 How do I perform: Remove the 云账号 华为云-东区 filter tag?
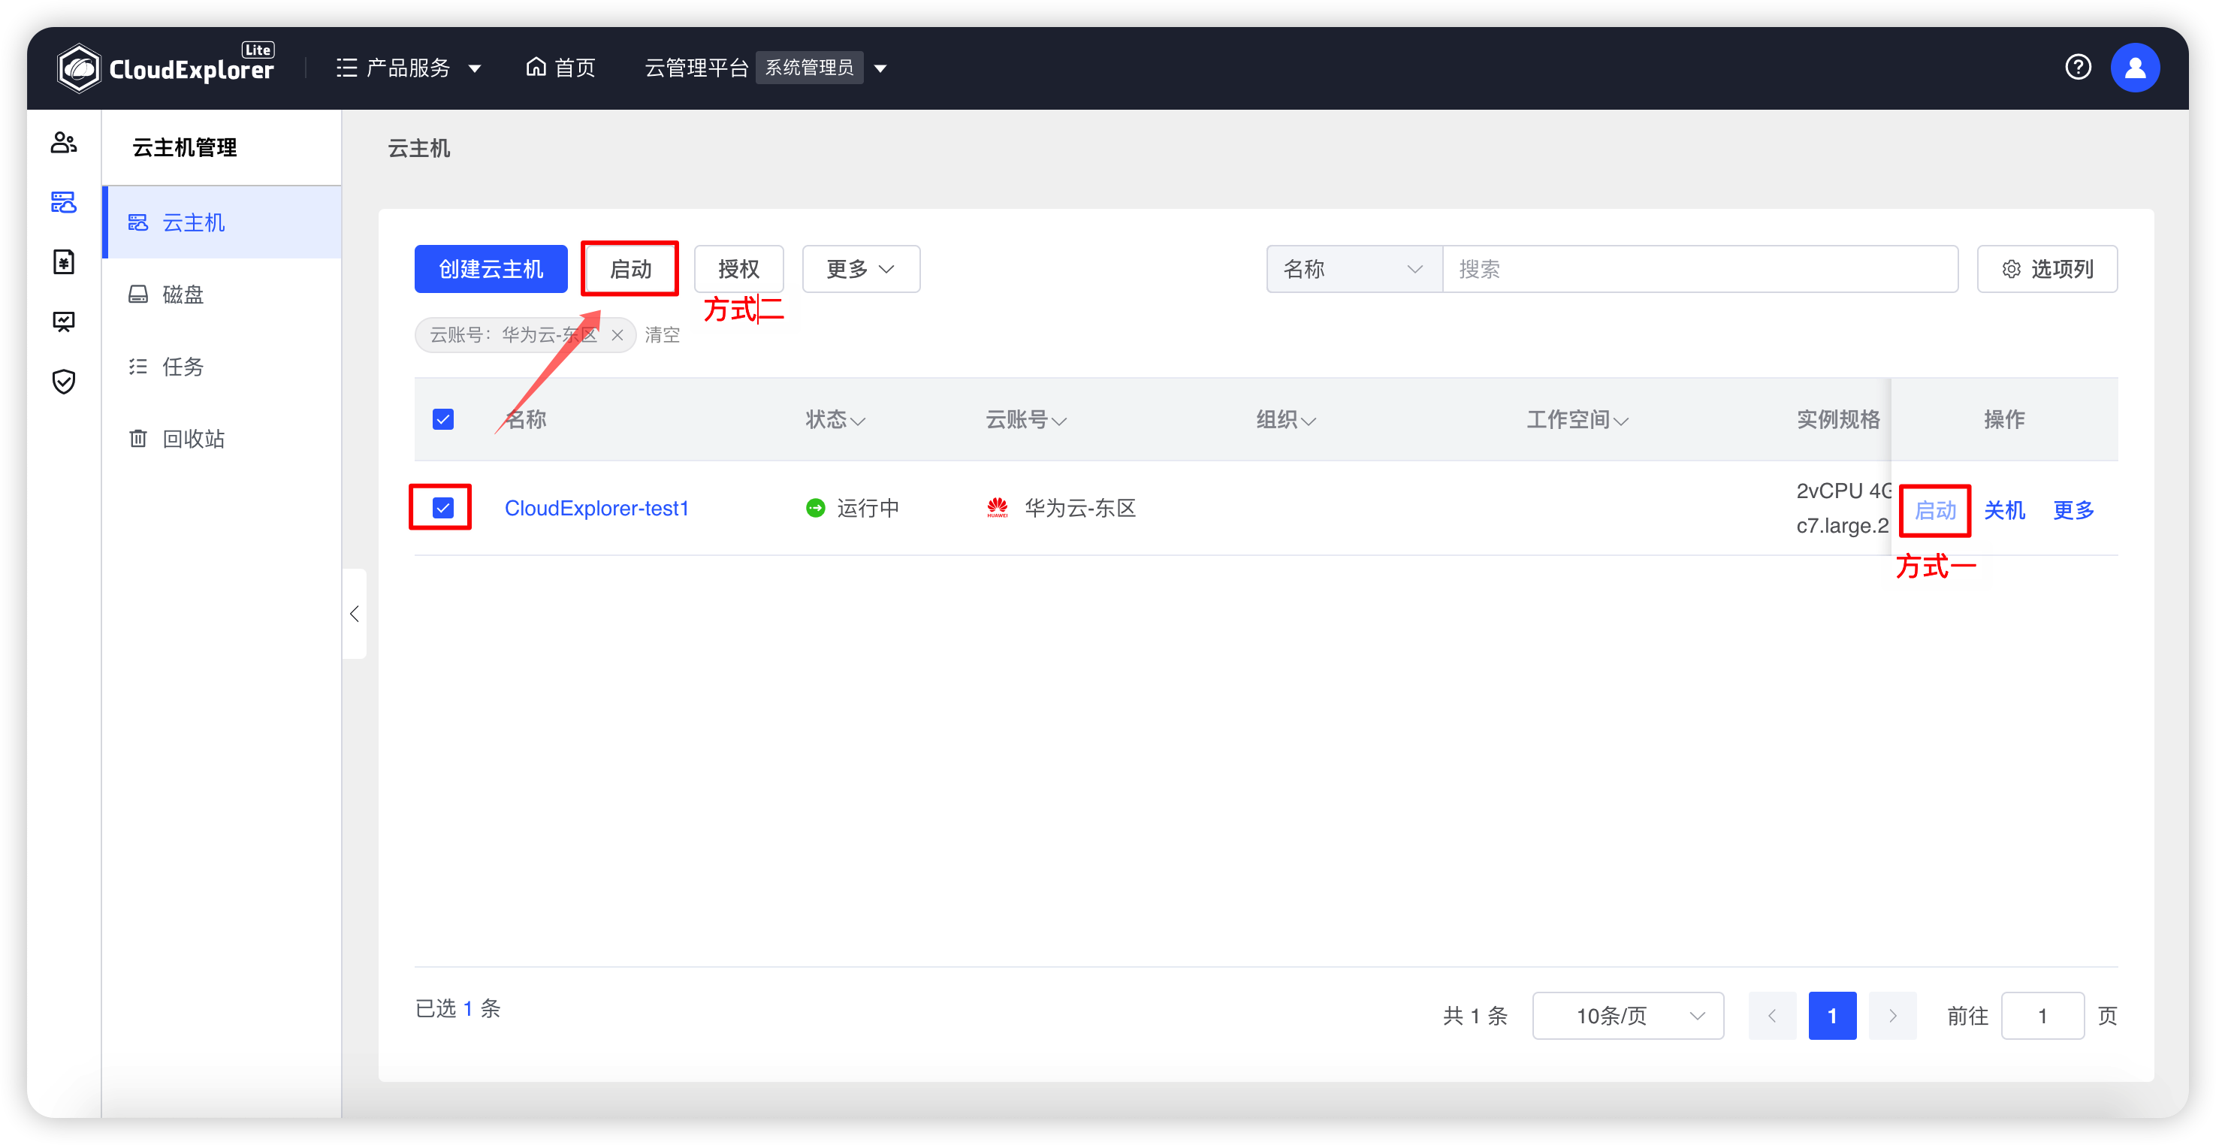617,336
